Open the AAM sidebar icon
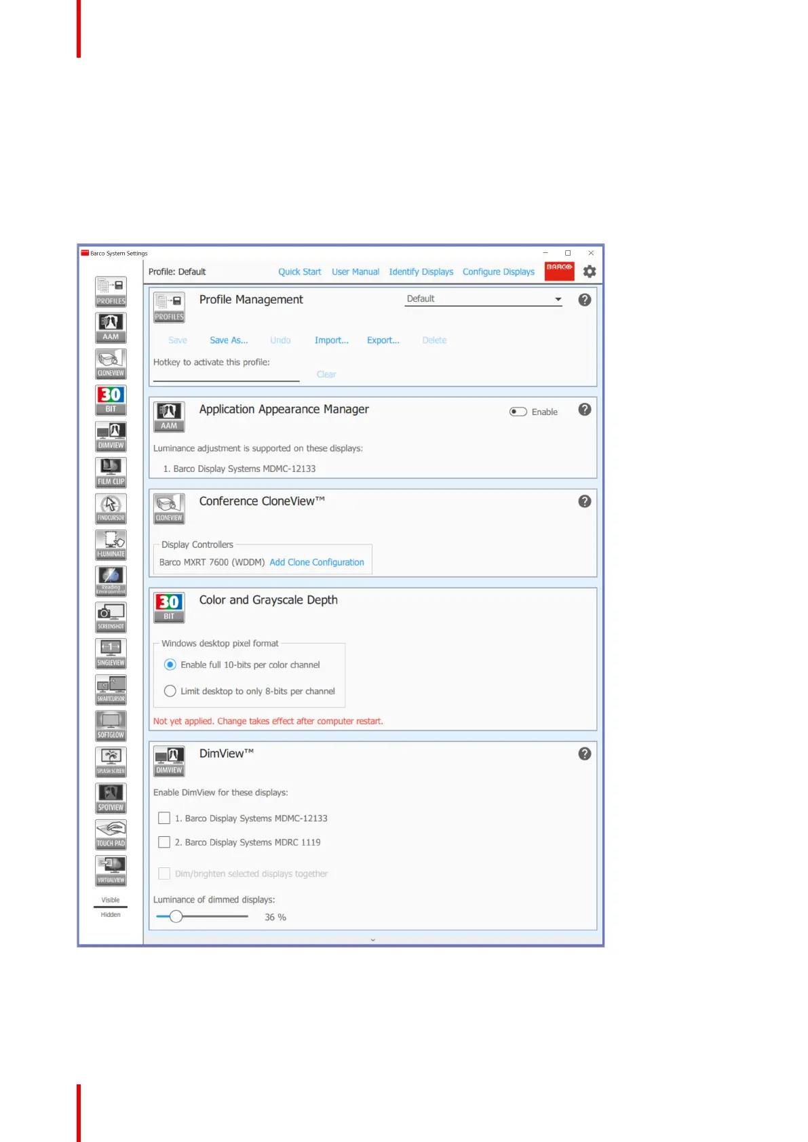 point(111,328)
